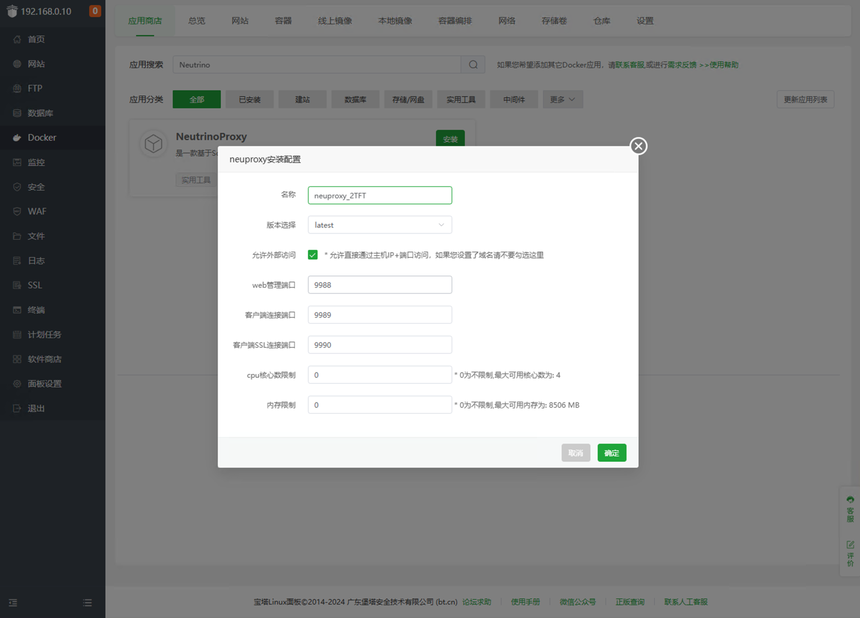Open the 论坛求助 footer link
The width and height of the screenshot is (860, 618).
click(476, 602)
